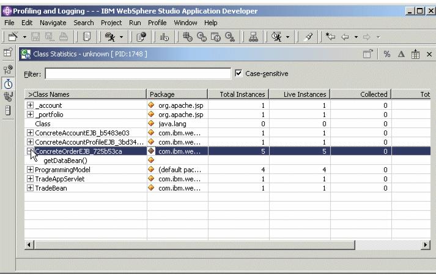This screenshot has height=280, width=436.
Task: Click the view list icon in Class Statistics header
Action: (368, 54)
